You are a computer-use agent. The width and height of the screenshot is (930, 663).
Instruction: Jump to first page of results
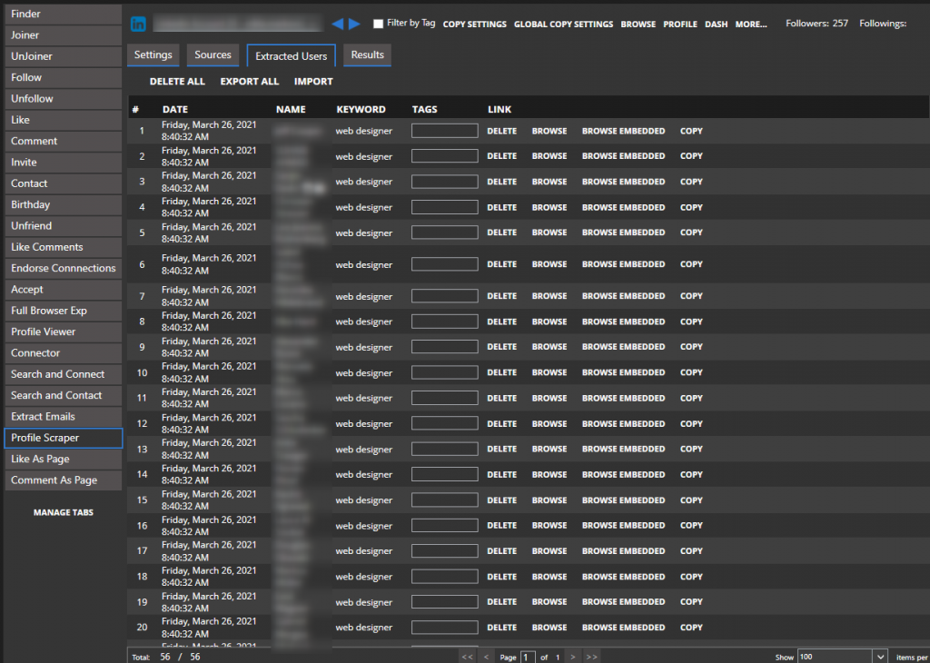coord(467,657)
